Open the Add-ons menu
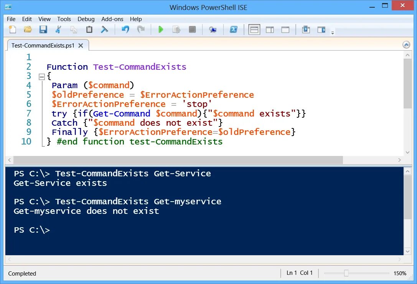417x284 pixels. [112, 19]
